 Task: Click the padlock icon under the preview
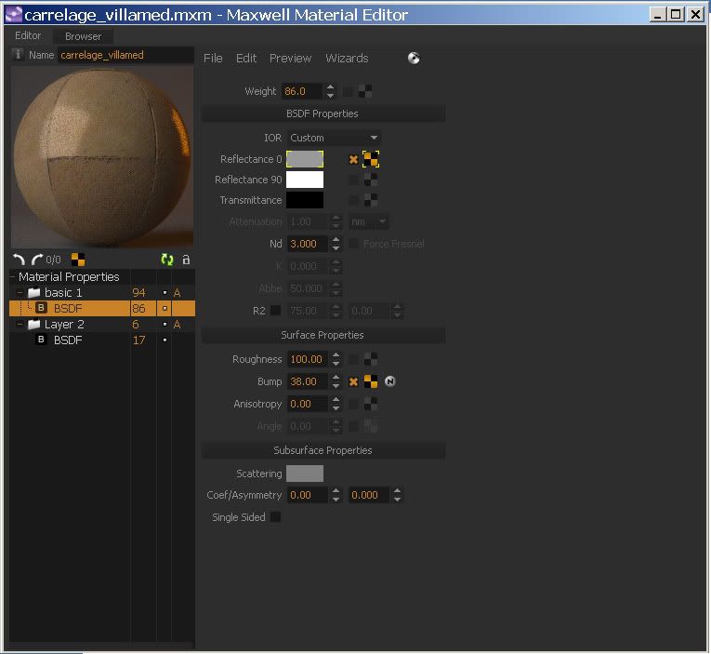tap(186, 260)
